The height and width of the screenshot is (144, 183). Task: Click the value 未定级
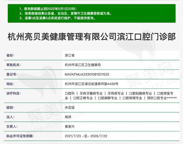point(70,108)
